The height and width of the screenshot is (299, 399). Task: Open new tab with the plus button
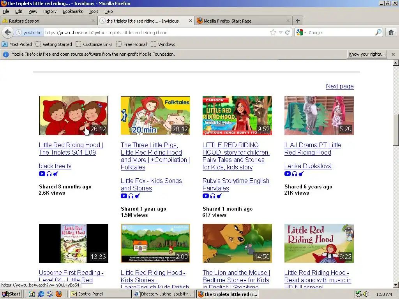click(297, 21)
